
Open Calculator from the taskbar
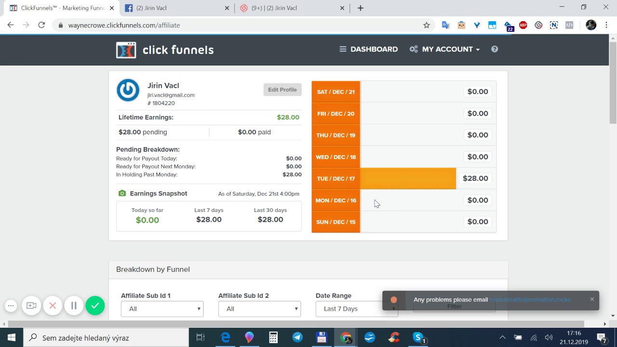point(273,338)
